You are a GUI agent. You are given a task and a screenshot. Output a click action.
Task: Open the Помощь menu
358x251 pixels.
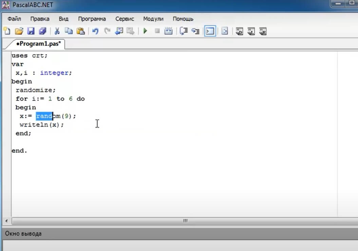click(183, 19)
